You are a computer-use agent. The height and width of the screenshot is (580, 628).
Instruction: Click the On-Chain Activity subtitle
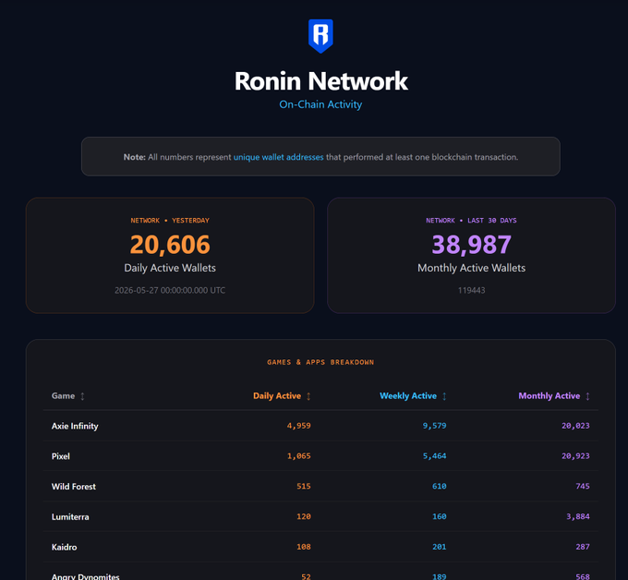[320, 104]
